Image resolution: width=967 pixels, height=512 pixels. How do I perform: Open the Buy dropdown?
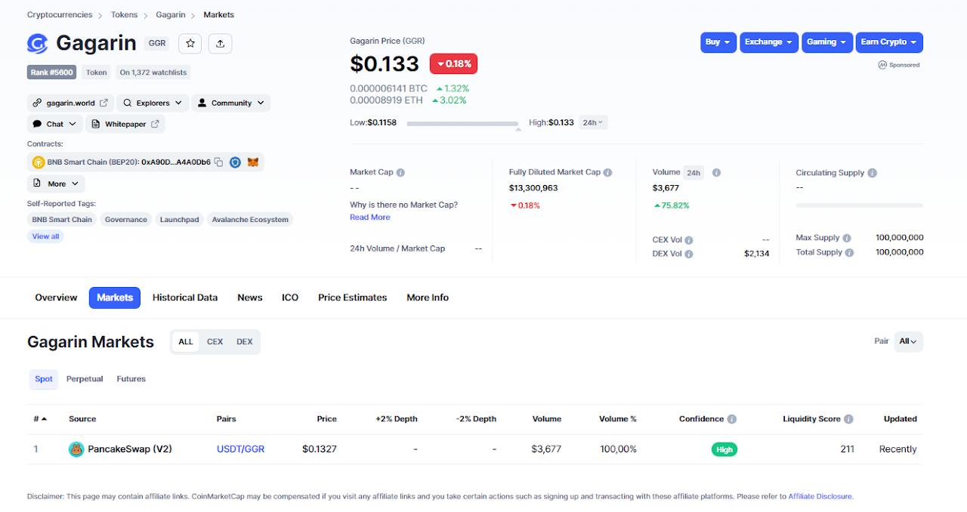pyautogui.click(x=718, y=42)
